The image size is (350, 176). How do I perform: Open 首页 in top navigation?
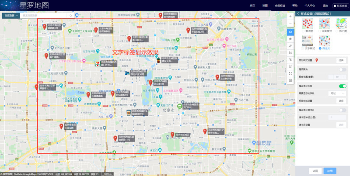tap(252, 6)
